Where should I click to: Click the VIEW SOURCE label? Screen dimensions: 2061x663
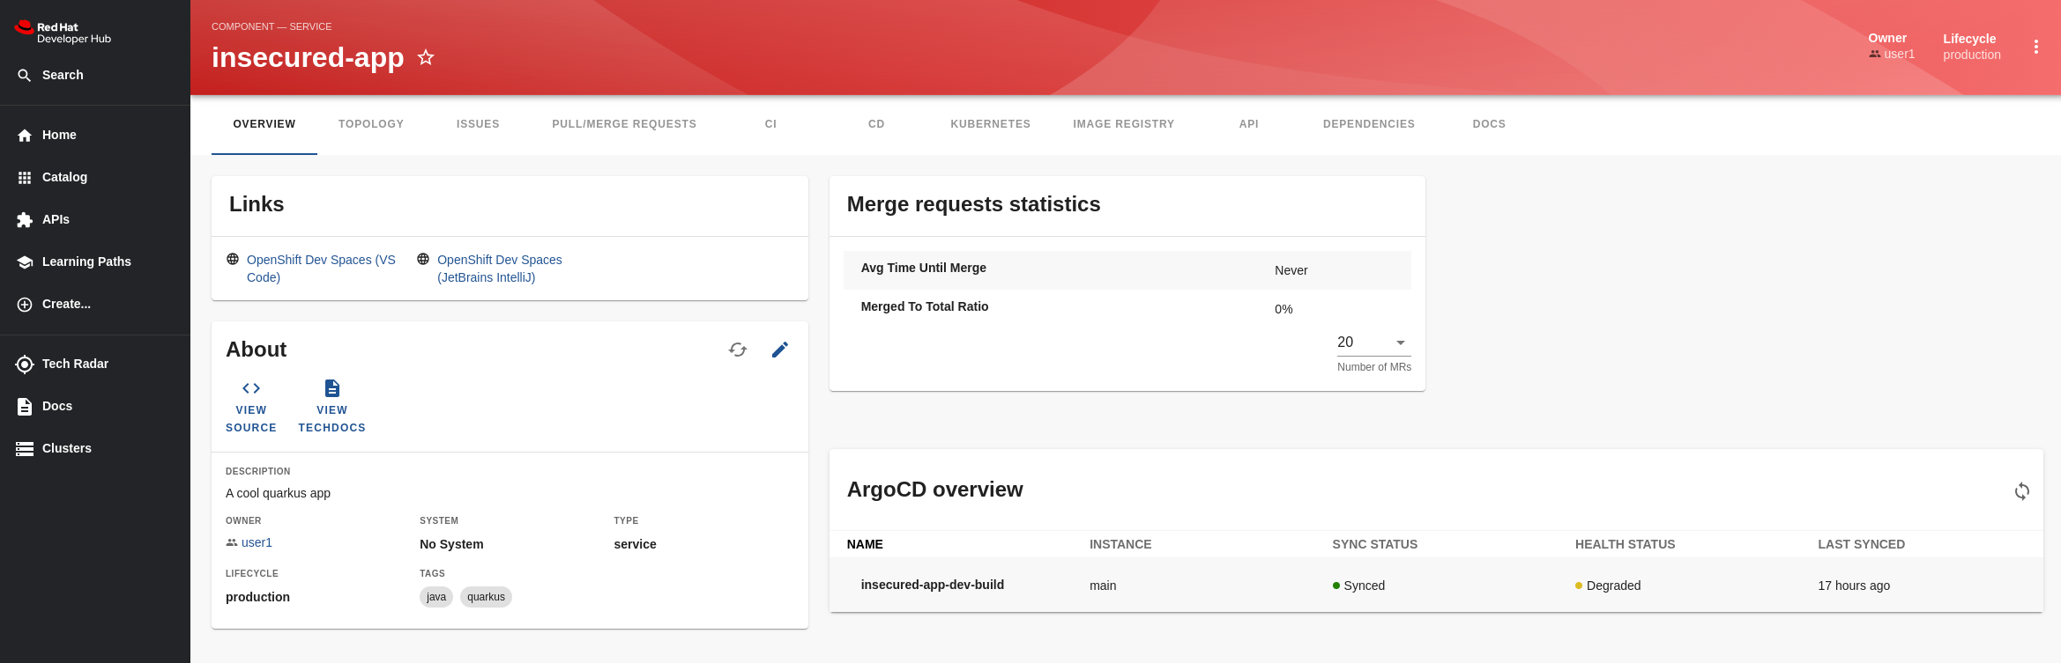[x=251, y=419]
